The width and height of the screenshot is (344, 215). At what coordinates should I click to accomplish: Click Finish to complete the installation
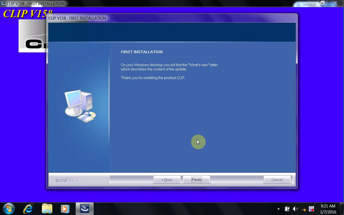coord(196,180)
